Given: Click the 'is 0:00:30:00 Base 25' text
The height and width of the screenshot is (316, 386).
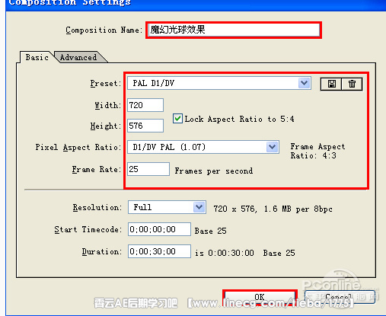Looking at the screenshot, I should click(245, 253).
